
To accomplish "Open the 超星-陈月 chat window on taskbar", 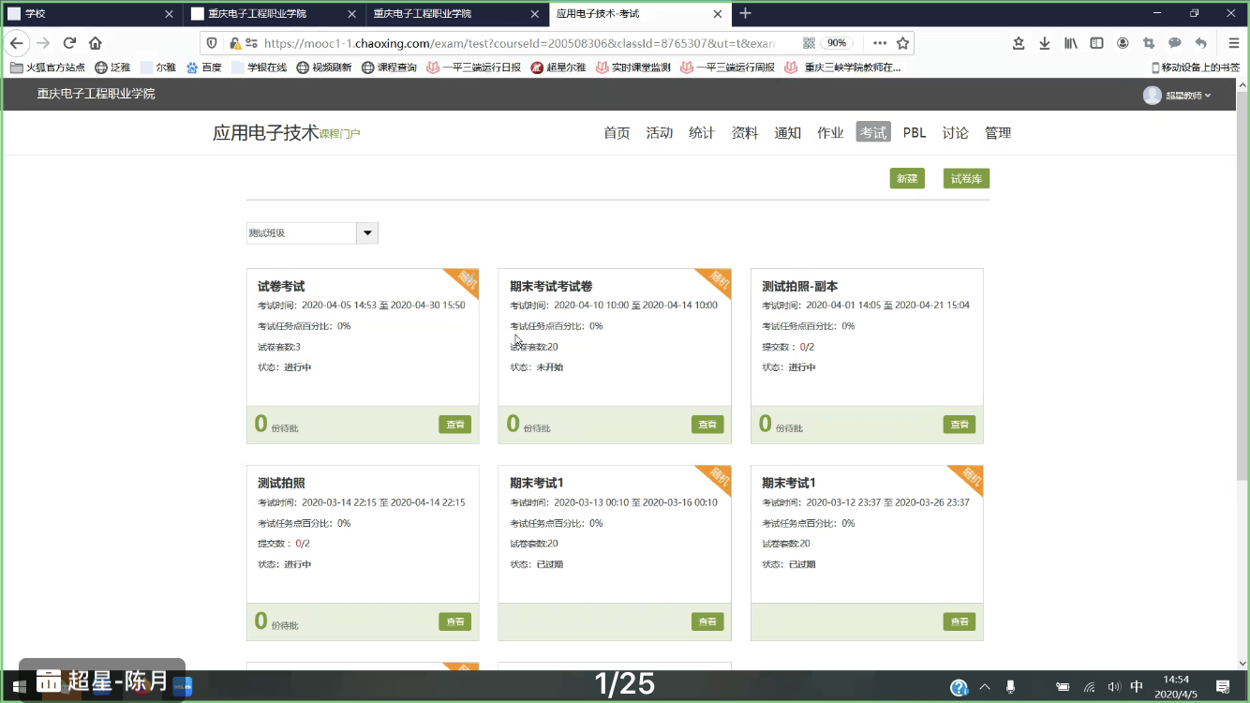I will (101, 683).
